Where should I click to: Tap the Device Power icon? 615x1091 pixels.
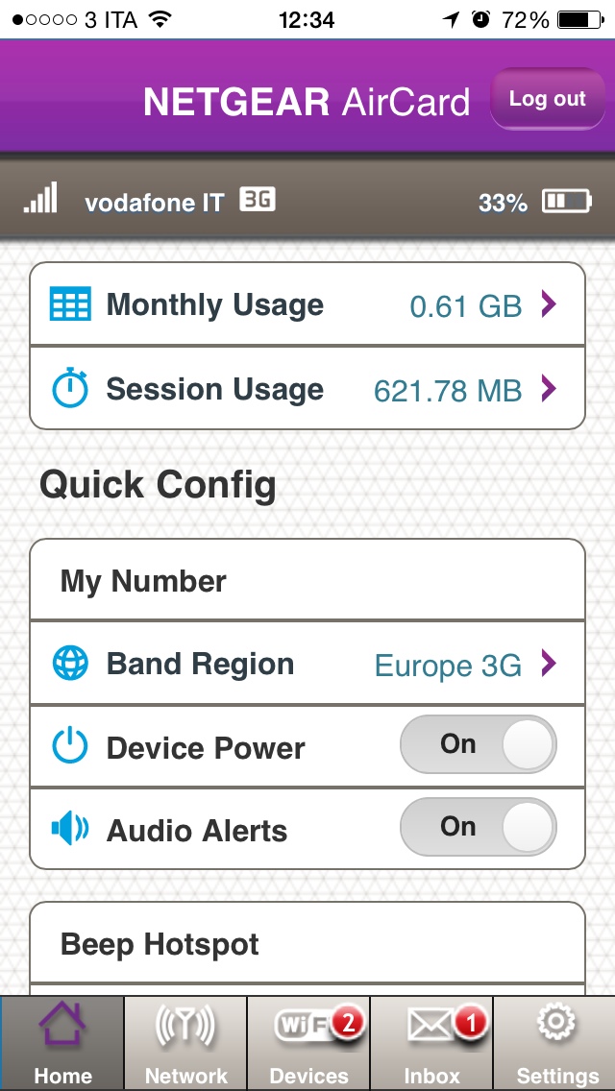[70, 747]
